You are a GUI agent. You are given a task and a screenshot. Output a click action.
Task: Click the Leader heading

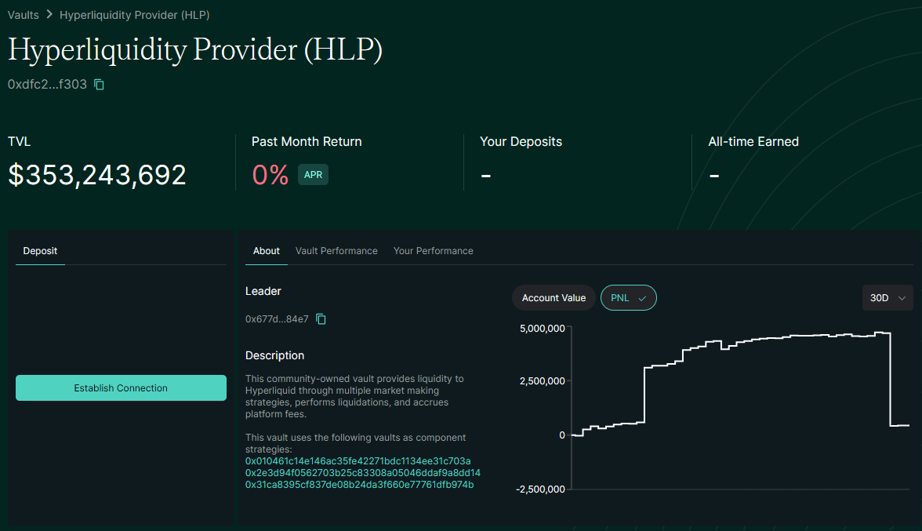coord(263,291)
